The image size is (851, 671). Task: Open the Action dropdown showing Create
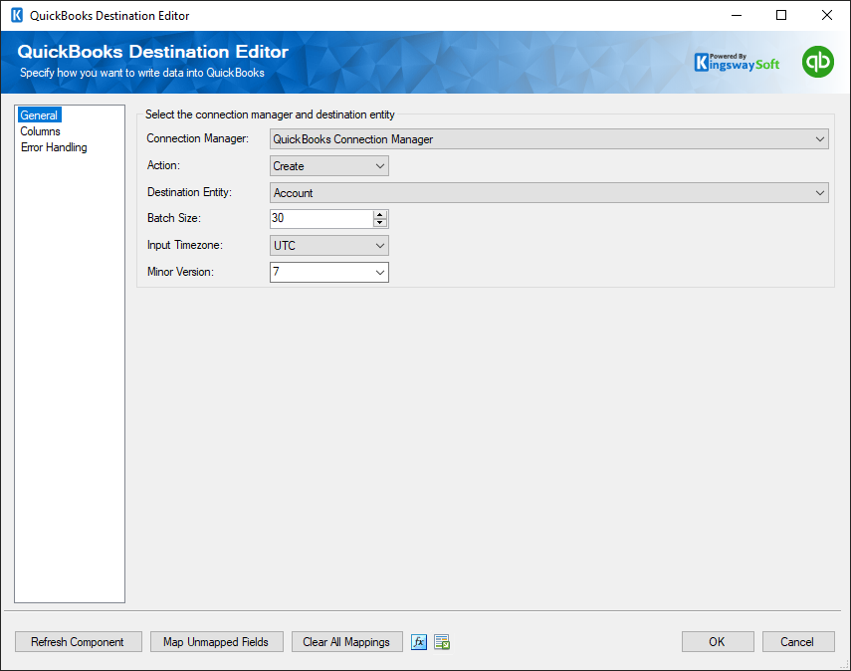(328, 165)
